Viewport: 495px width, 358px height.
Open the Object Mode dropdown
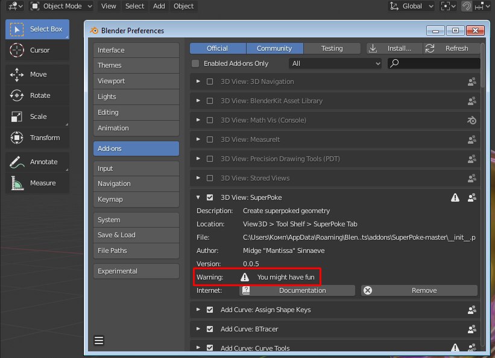click(x=61, y=6)
